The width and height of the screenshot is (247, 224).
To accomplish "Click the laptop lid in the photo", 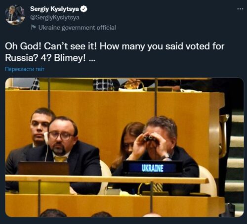I will pos(43,169).
